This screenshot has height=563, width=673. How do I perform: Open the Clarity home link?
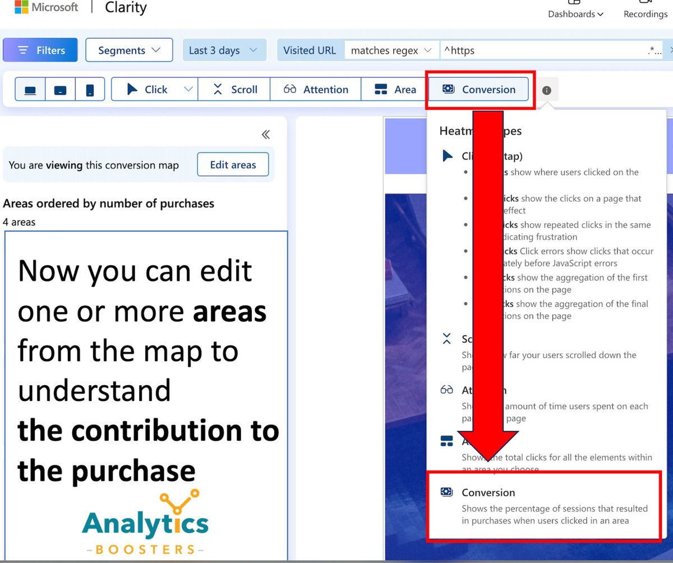[126, 8]
